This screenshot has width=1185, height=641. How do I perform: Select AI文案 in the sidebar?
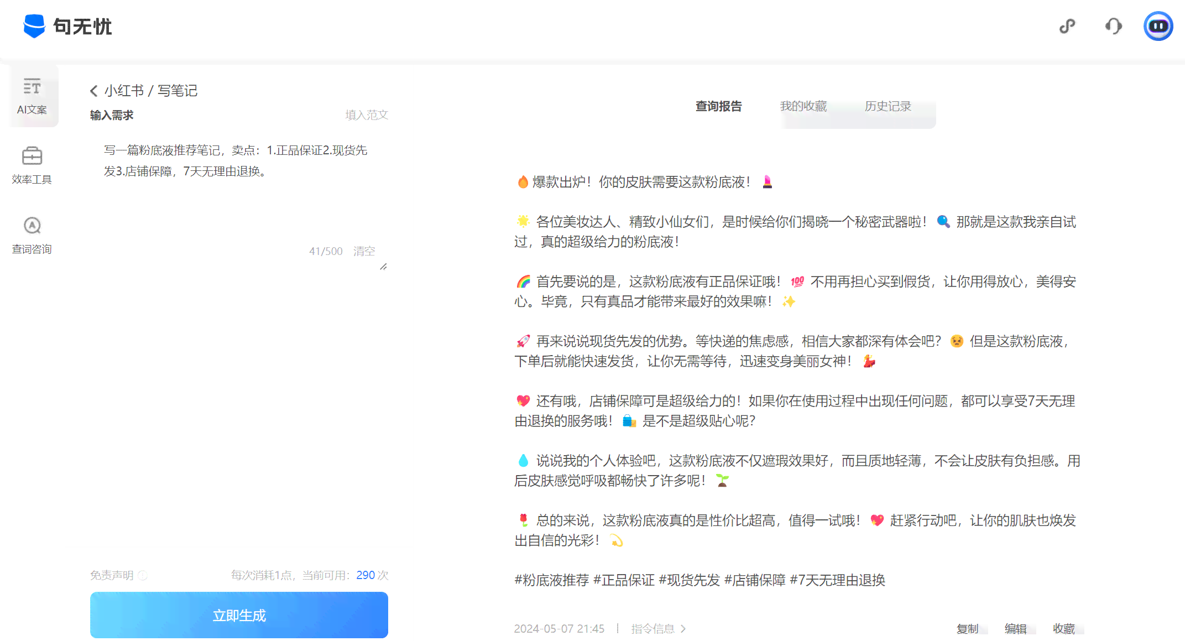pos(32,96)
